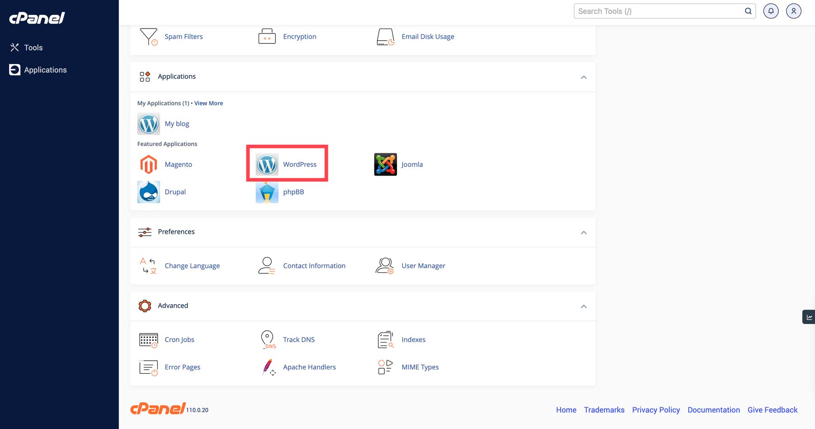Open Email Disk Usage
Viewport: 815px width, 429px height.
pyautogui.click(x=427, y=36)
